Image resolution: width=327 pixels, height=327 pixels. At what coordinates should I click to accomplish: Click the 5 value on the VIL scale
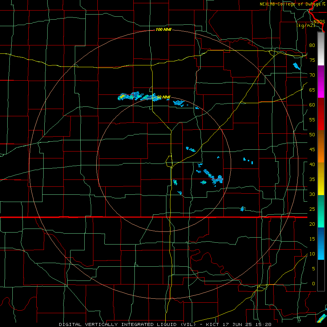314,269
